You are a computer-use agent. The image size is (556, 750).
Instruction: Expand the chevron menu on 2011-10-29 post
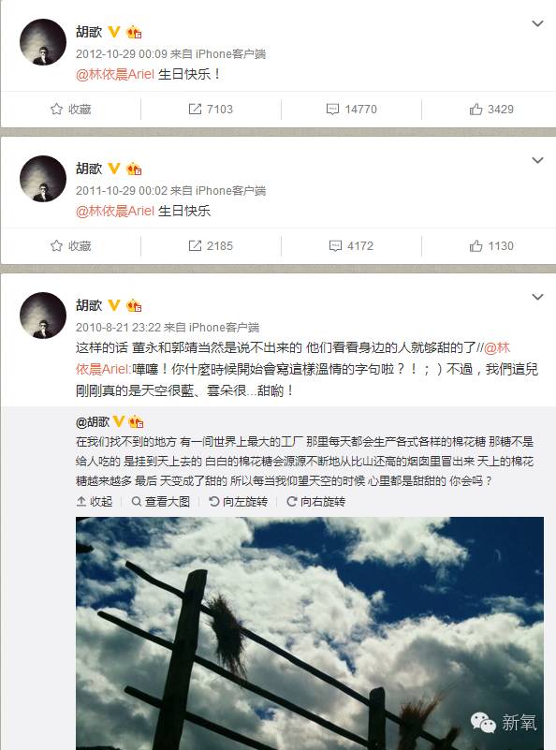point(538,160)
